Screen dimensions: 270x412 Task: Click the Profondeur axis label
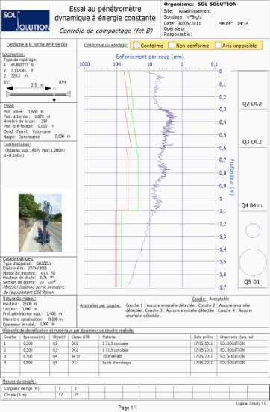tap(231, 177)
